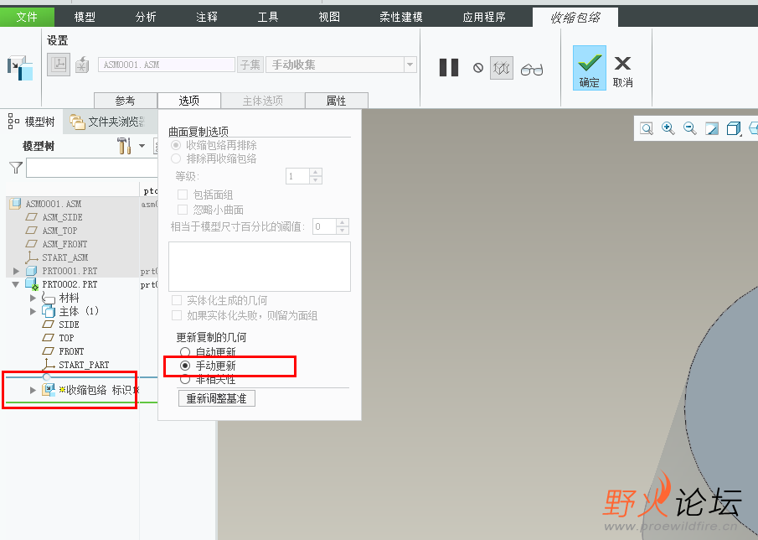Open the 工具 ribbon tab

click(268, 17)
